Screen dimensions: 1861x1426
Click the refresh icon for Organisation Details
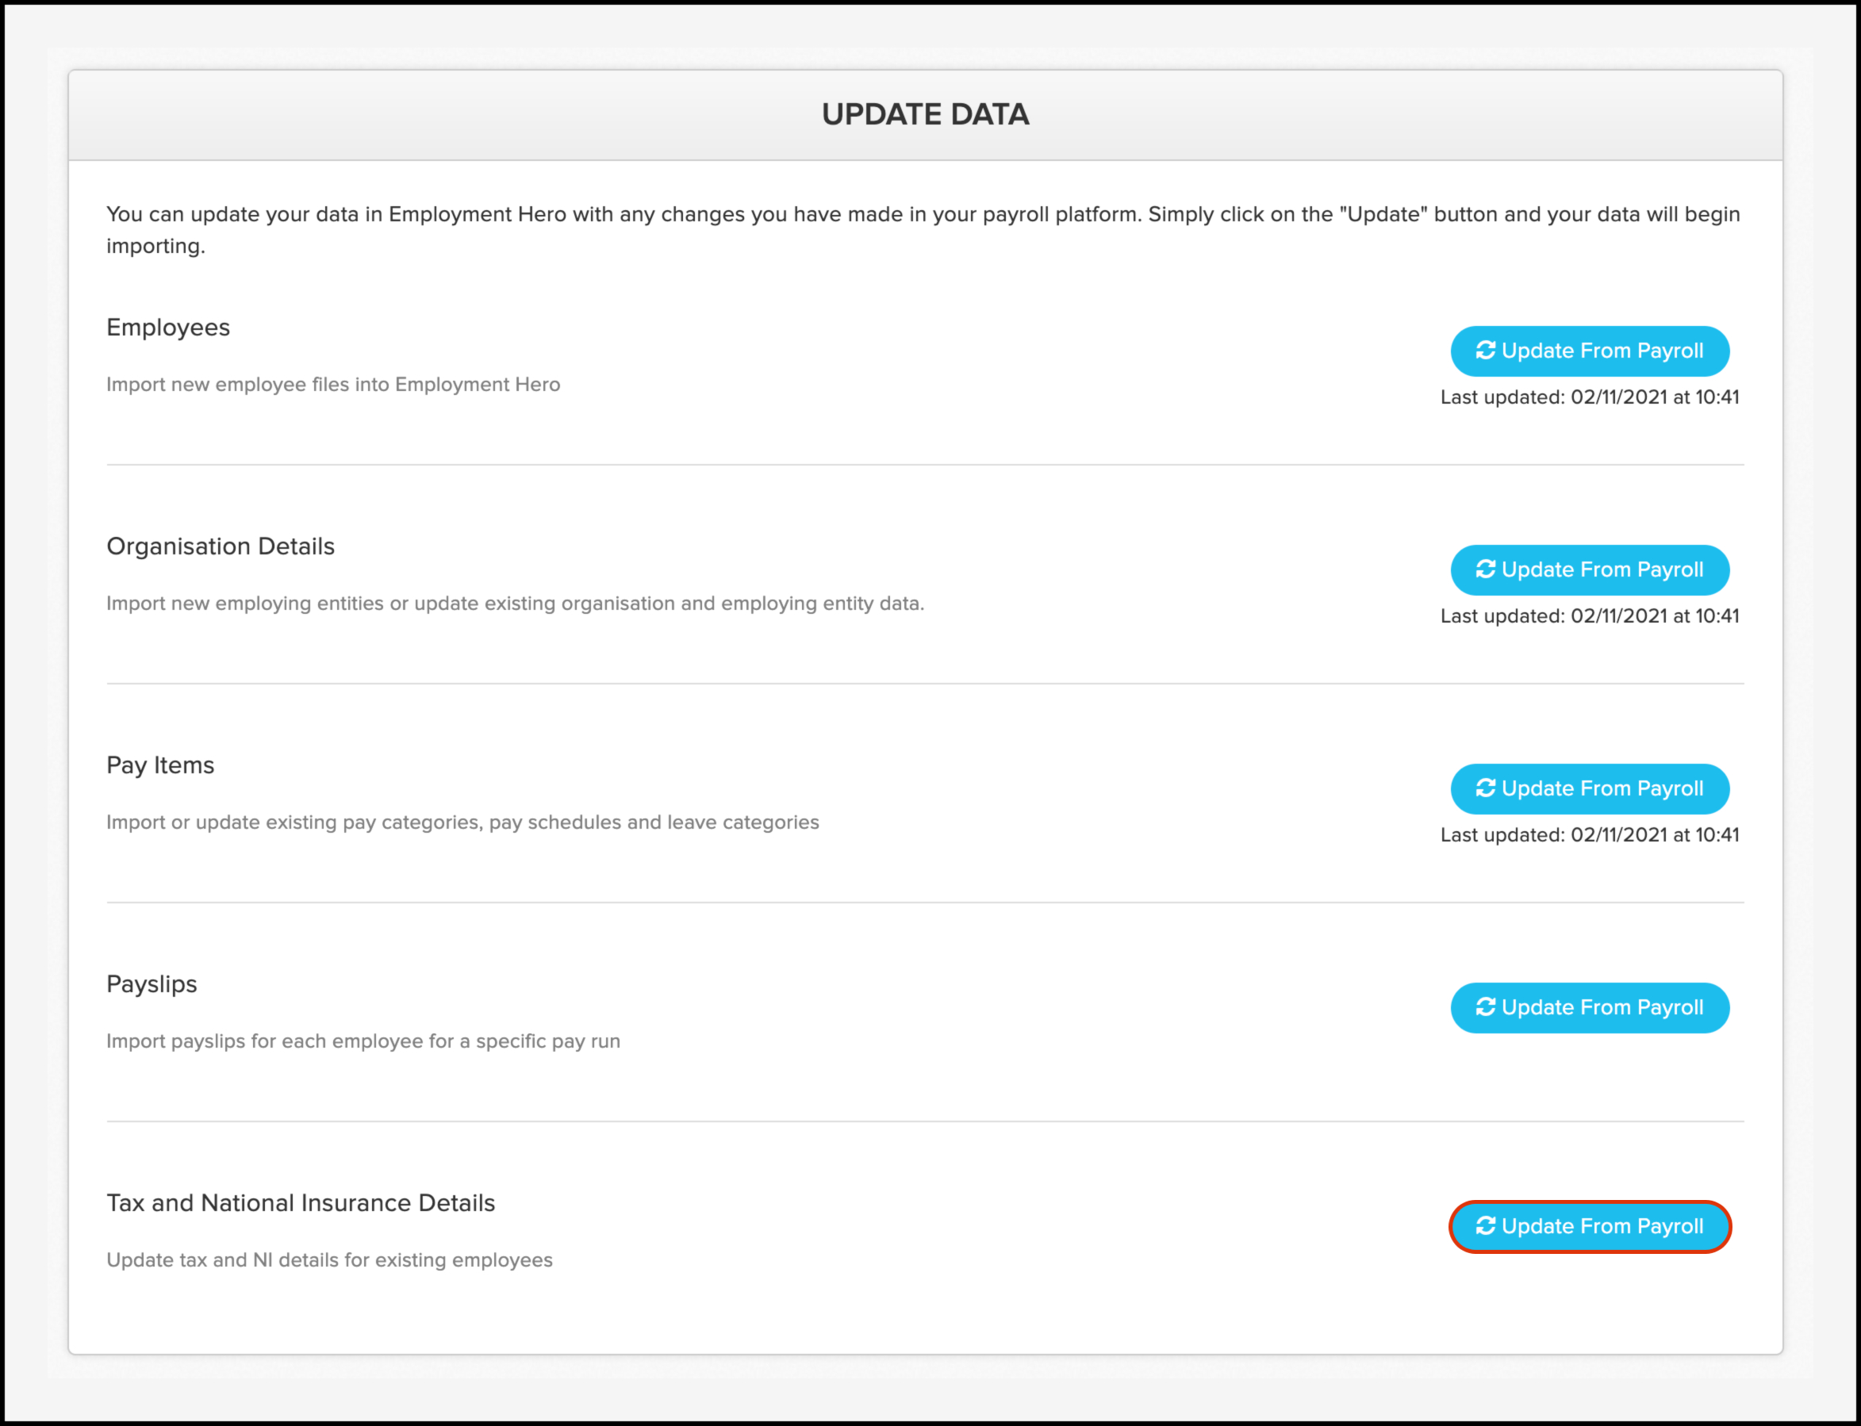(1485, 569)
